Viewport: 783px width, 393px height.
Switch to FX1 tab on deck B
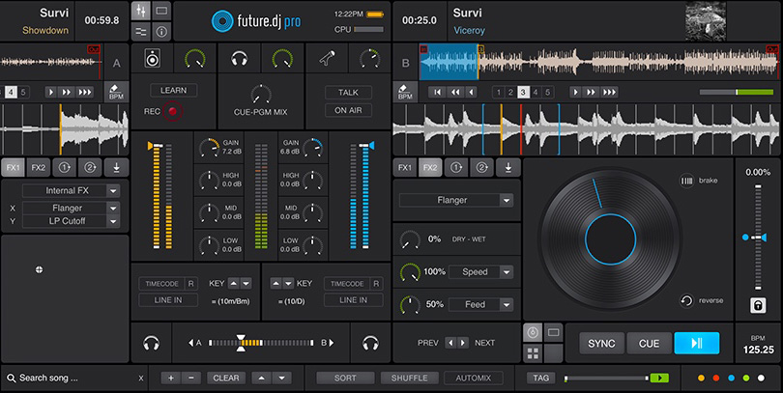[405, 168]
